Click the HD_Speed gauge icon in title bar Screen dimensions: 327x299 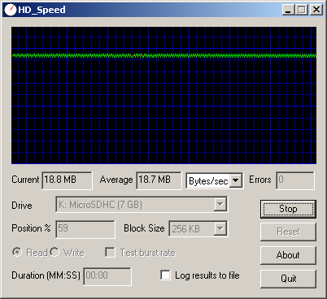(11, 10)
